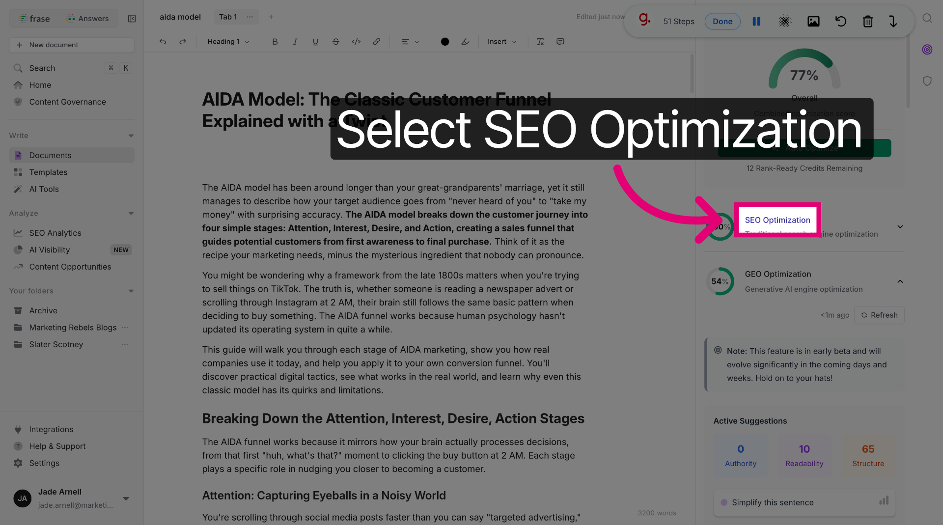Open the text color black swatch
Screen dimensions: 943x525
445,42
